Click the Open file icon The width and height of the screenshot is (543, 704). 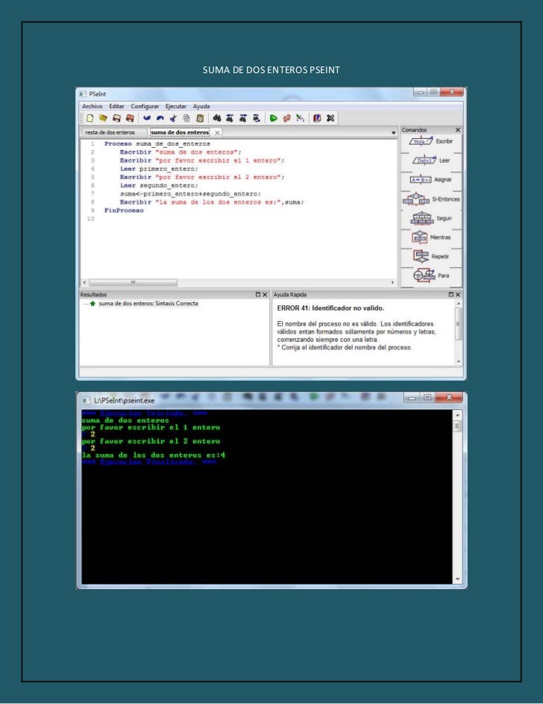click(103, 118)
